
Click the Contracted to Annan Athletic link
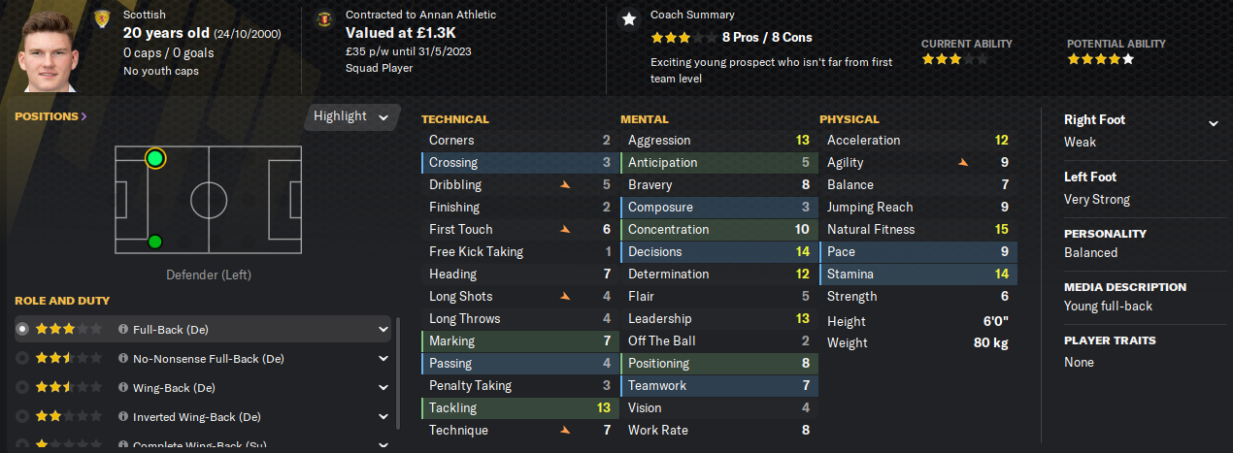pyautogui.click(x=420, y=15)
